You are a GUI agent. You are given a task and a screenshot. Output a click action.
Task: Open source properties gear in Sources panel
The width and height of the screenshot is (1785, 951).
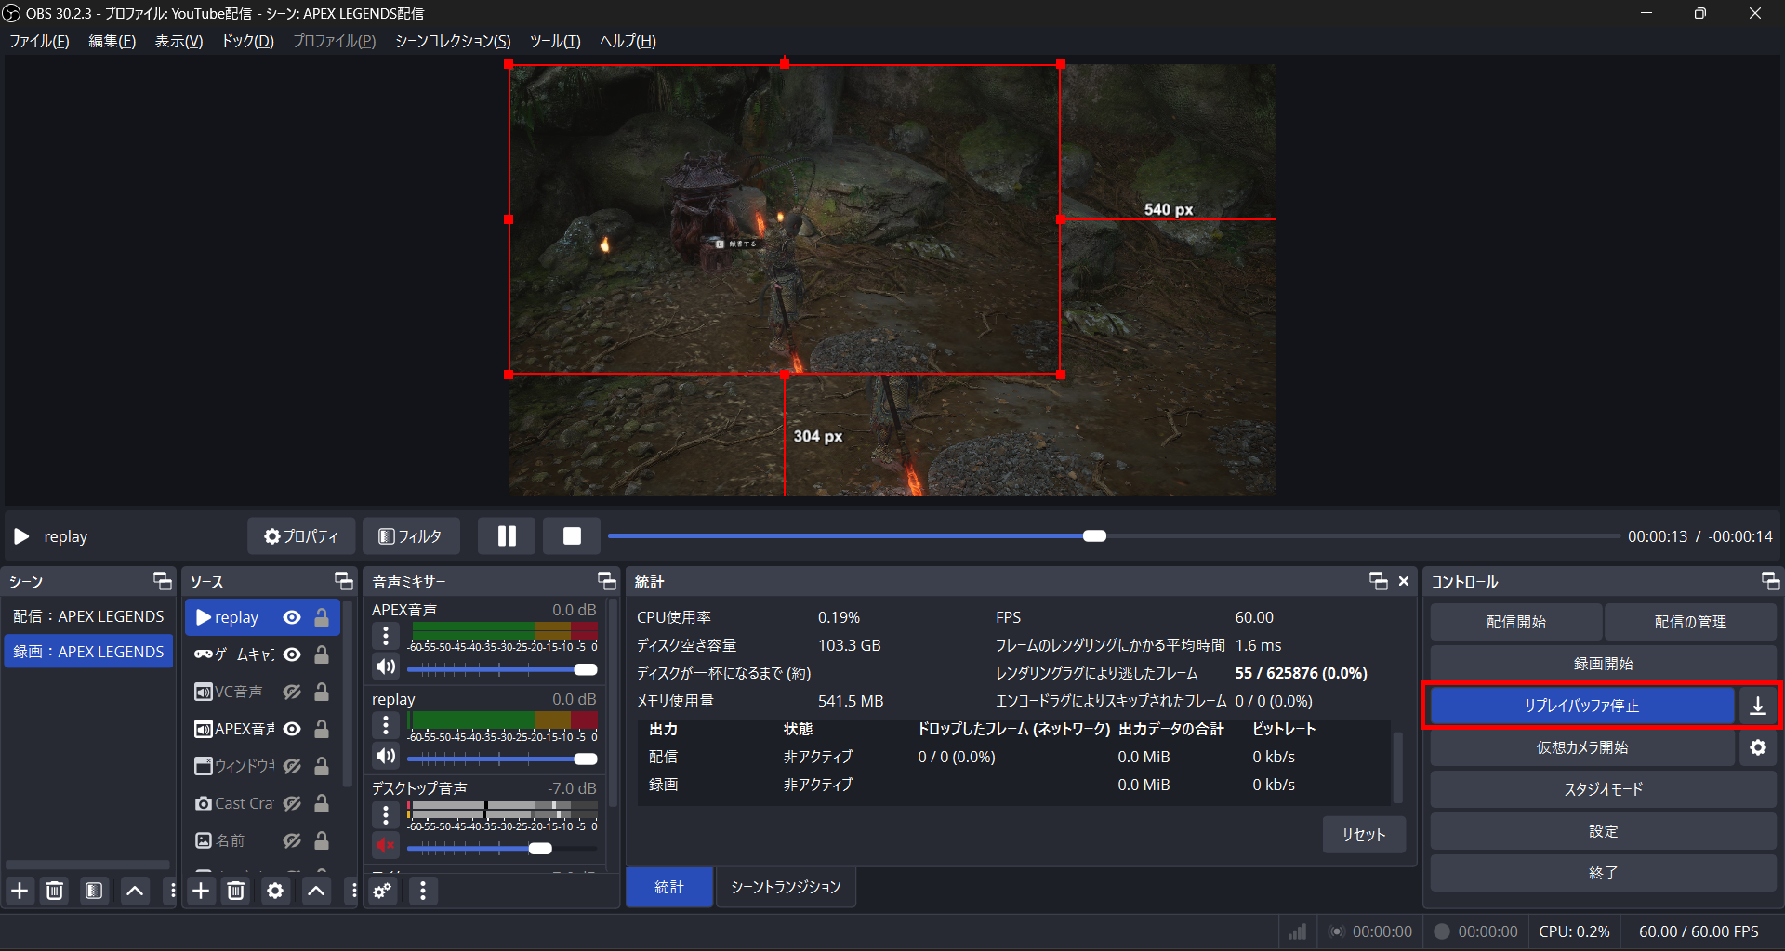pyautogui.click(x=275, y=891)
